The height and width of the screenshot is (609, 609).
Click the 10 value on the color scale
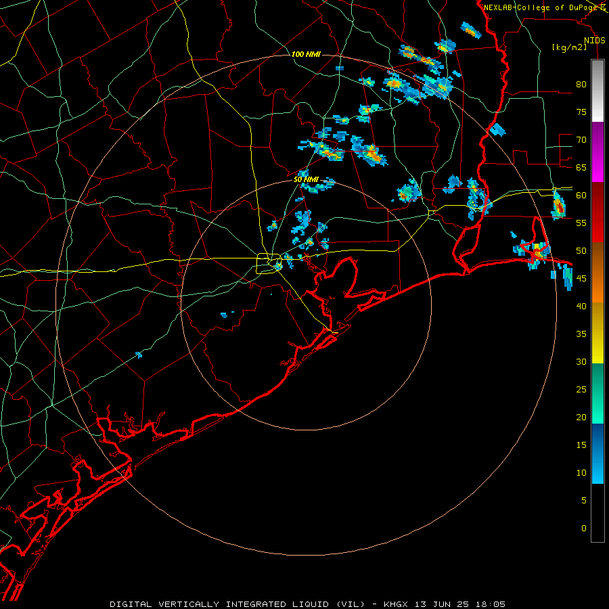[581, 473]
